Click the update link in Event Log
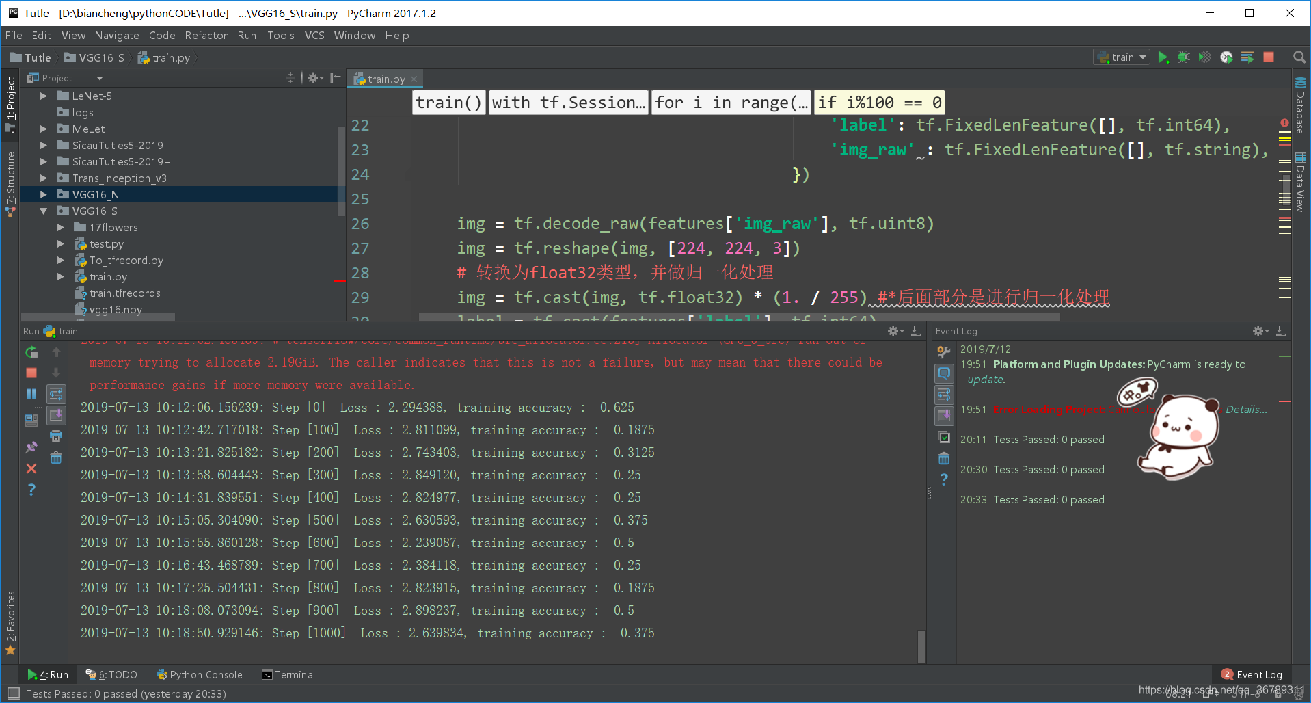This screenshot has height=703, width=1311. pyautogui.click(x=986, y=379)
